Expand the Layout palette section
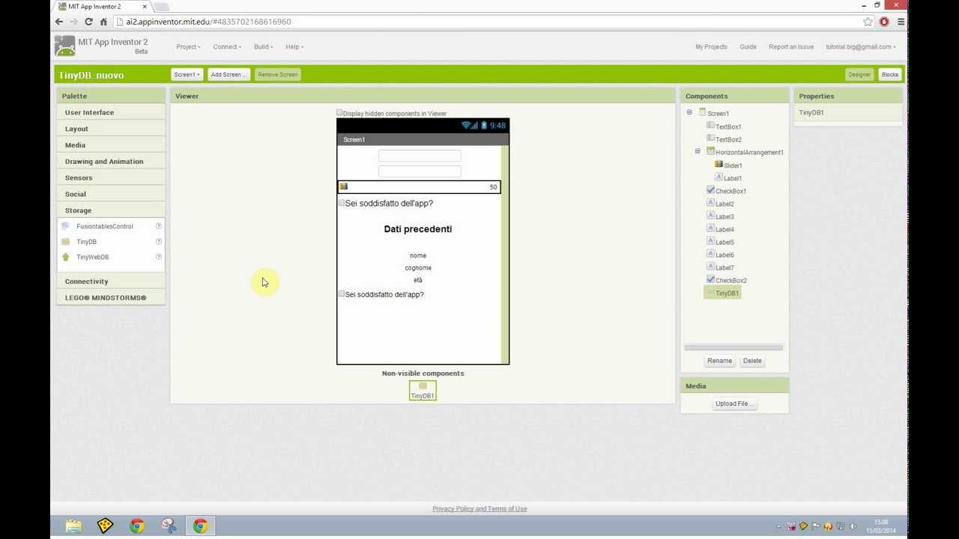959x539 pixels. [111, 129]
